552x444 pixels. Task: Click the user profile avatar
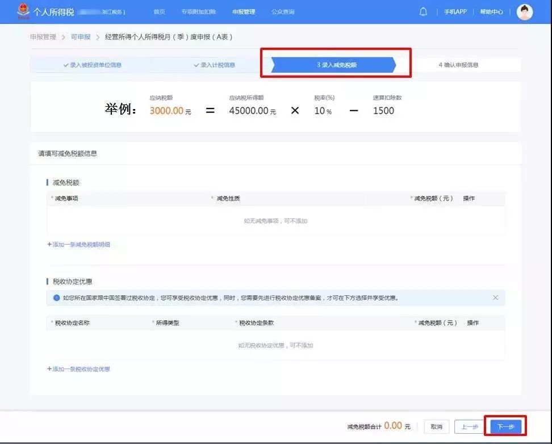(x=525, y=11)
